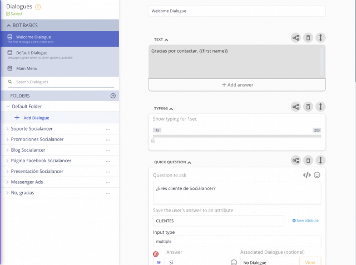356x265 pixels.
Task: Click the ¿Eres cliente de Socialancer? field
Action: click(237, 193)
